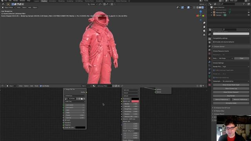This screenshot has height=141, width=251.
Task: Open the Global transform orientation dropdown
Action: 93,4
